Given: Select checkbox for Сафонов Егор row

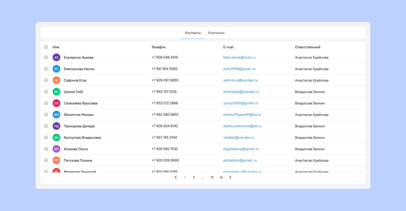Looking at the screenshot, I should [x=46, y=80].
